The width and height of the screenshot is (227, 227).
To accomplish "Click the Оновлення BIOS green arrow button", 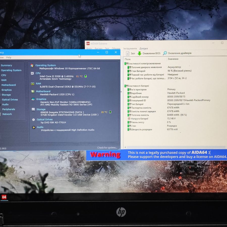I will pyautogui.click(x=149, y=53).
